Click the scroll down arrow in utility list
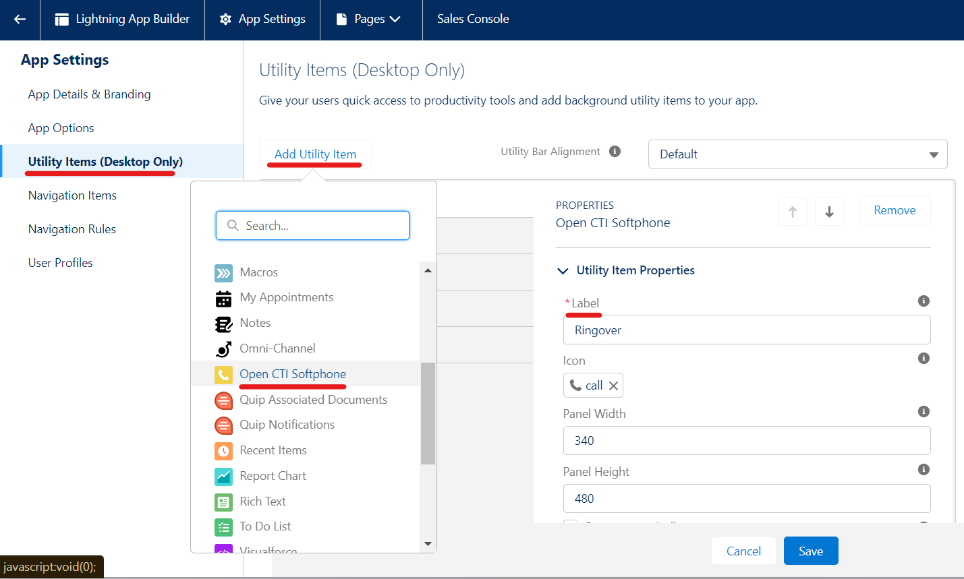The width and height of the screenshot is (964, 579). (428, 544)
